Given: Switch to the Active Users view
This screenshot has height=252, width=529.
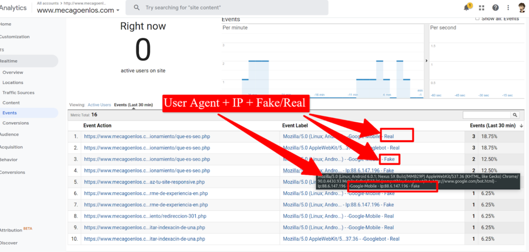Looking at the screenshot, I should (99, 105).
